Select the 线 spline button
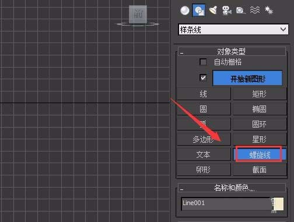 [x=204, y=94]
